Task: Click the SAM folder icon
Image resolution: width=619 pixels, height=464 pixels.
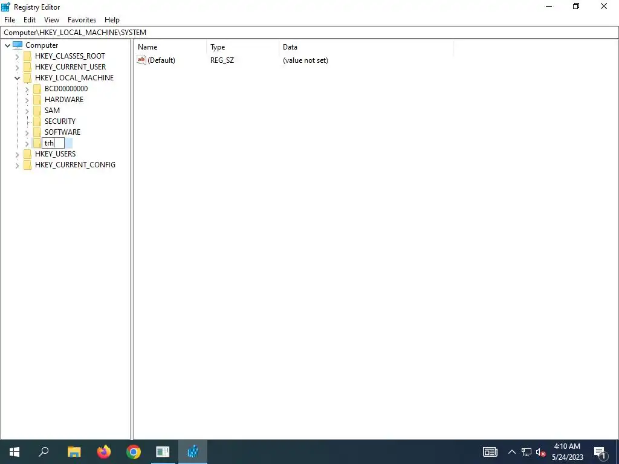Action: pyautogui.click(x=37, y=111)
